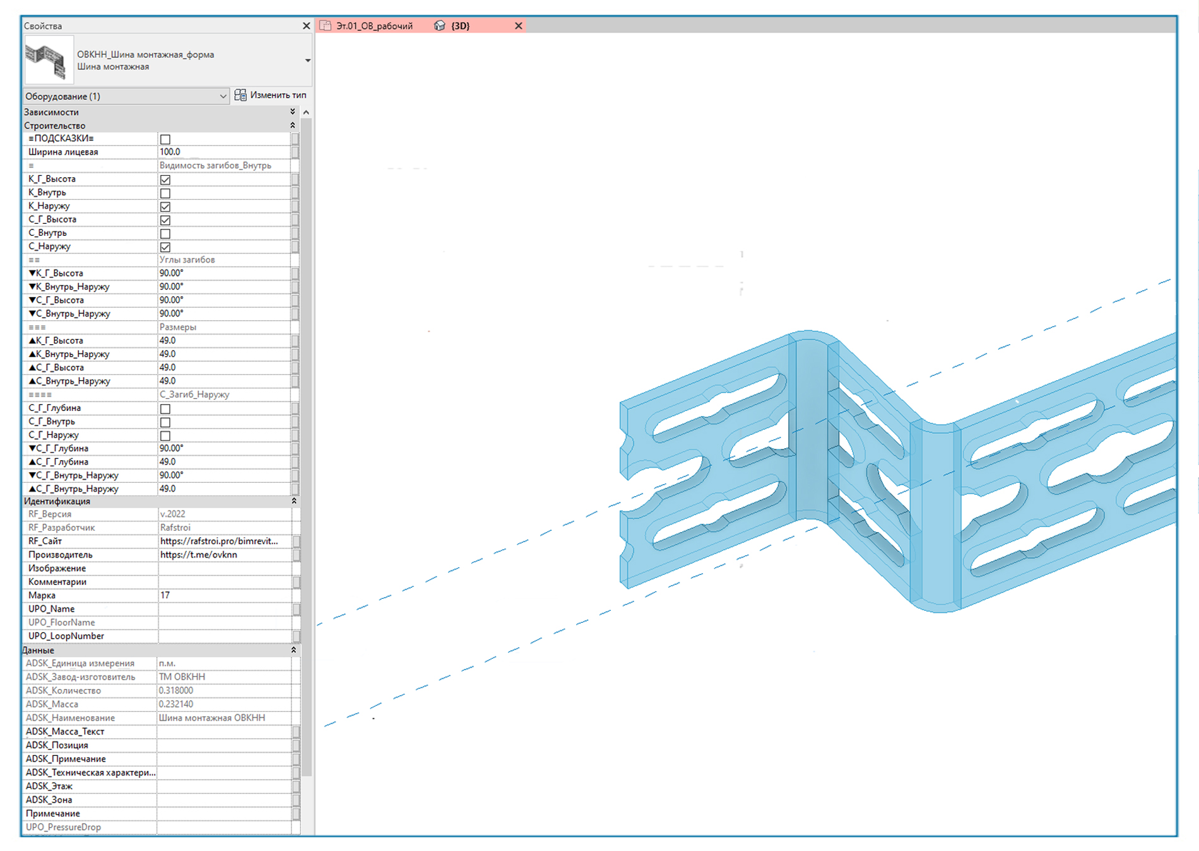Close the {3D} view tab
Image resolution: width=1199 pixels, height=851 pixels.
click(x=519, y=26)
